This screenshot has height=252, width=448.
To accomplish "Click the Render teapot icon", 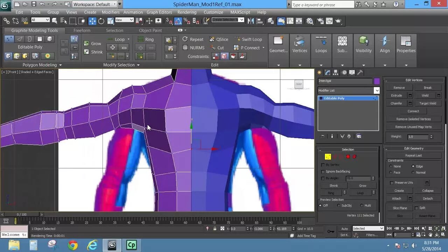I will coord(338,21).
